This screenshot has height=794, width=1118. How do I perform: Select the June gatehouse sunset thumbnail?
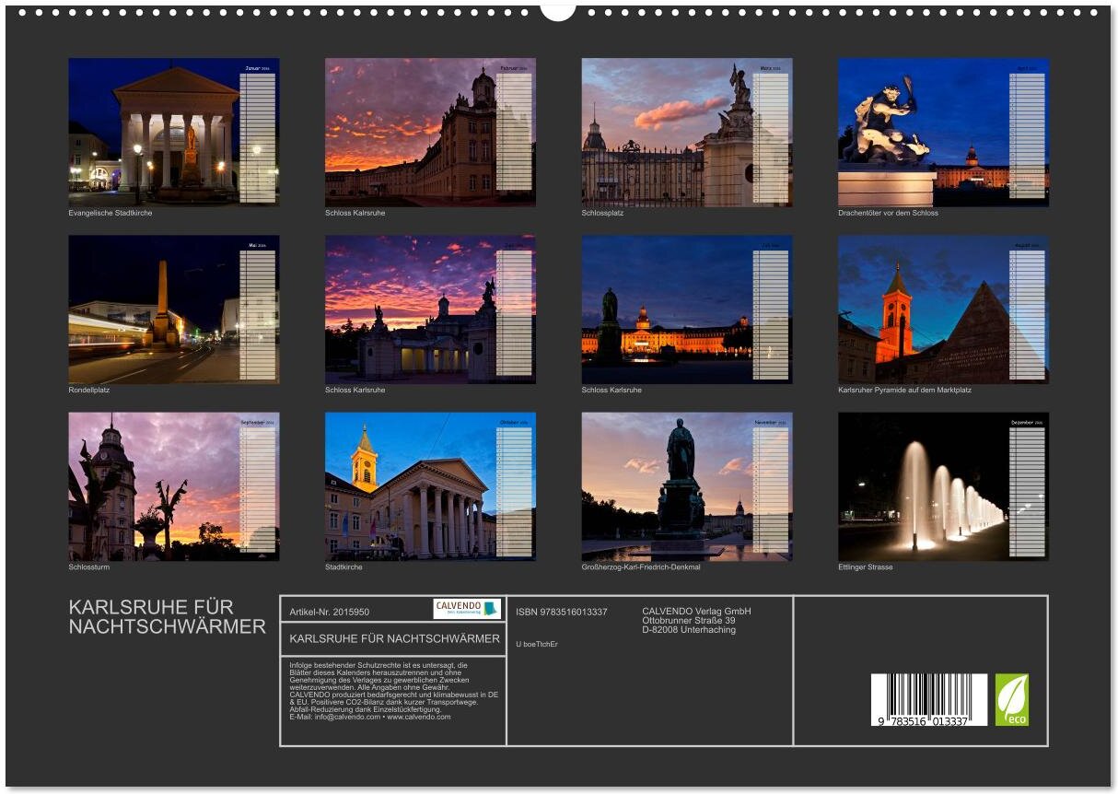point(430,309)
